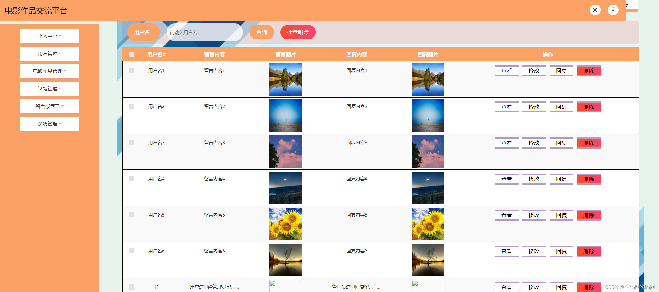Expand the 电影作品管理 sidebar section
The width and height of the screenshot is (659, 292).
coord(49,71)
